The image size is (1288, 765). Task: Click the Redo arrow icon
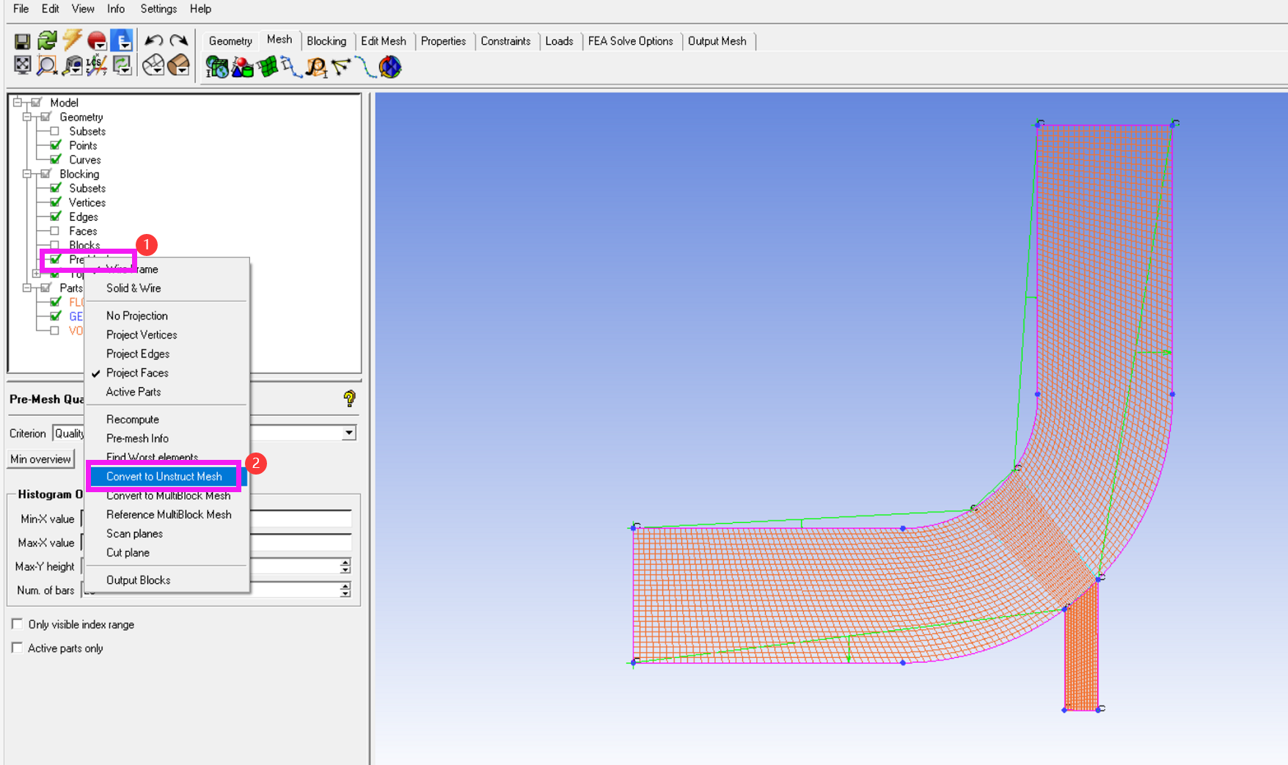[178, 41]
